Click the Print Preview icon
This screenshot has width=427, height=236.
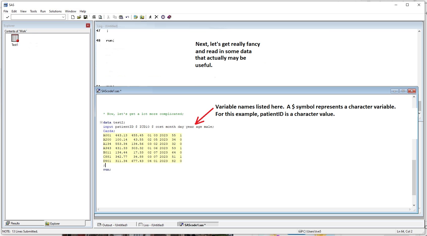100,17
